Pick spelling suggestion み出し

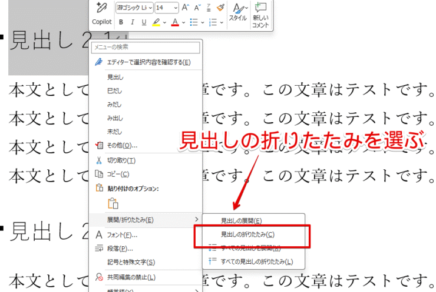146,118
